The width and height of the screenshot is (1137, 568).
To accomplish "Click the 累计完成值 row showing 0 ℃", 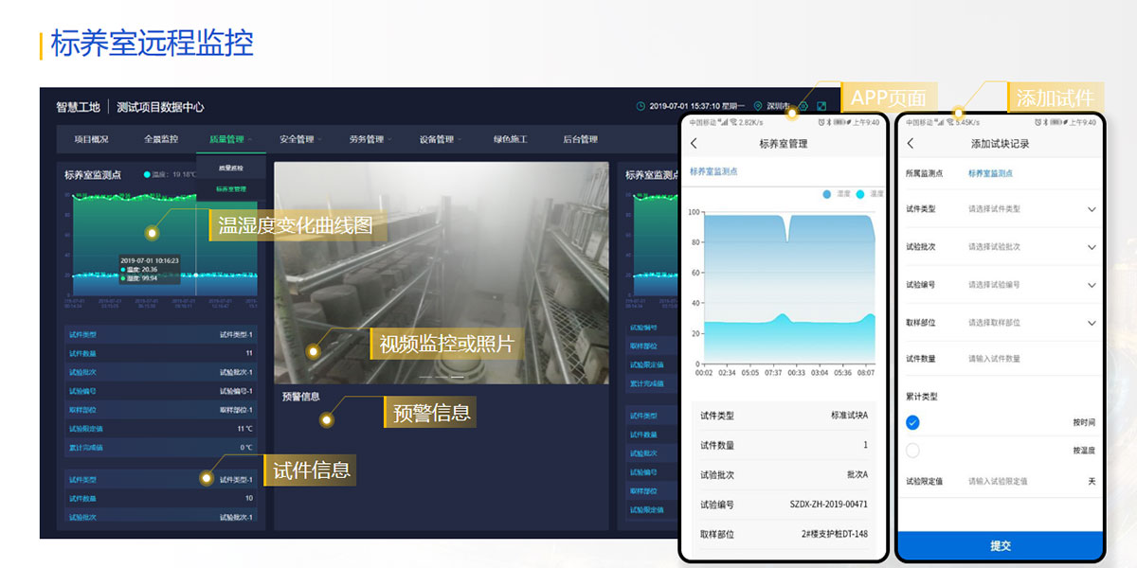I will point(161,447).
